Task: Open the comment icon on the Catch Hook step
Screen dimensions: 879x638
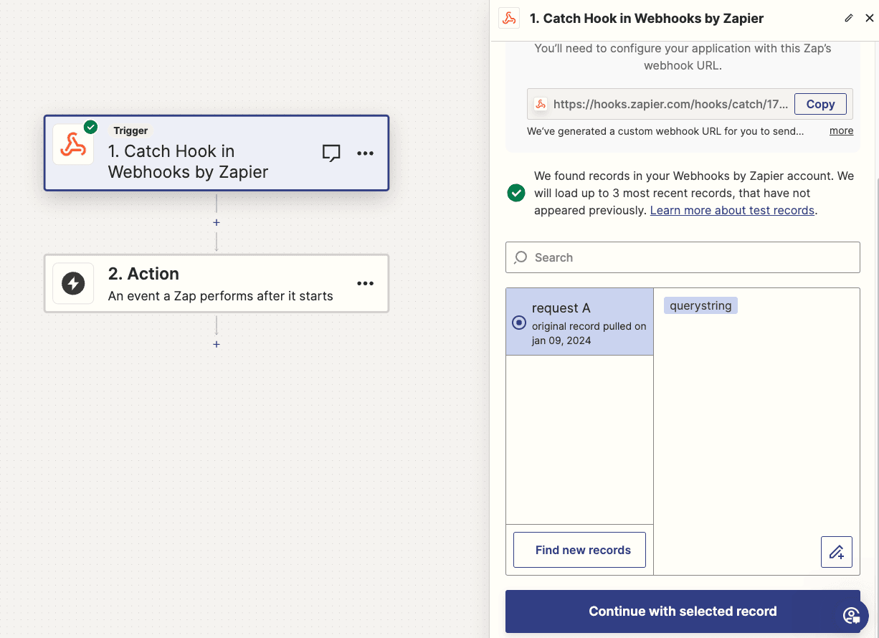Action: pyautogui.click(x=331, y=153)
